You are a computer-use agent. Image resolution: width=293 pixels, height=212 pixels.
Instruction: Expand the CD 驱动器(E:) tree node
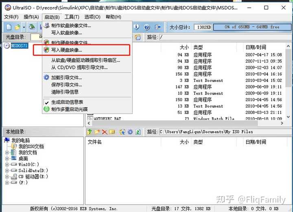tap(7, 177)
